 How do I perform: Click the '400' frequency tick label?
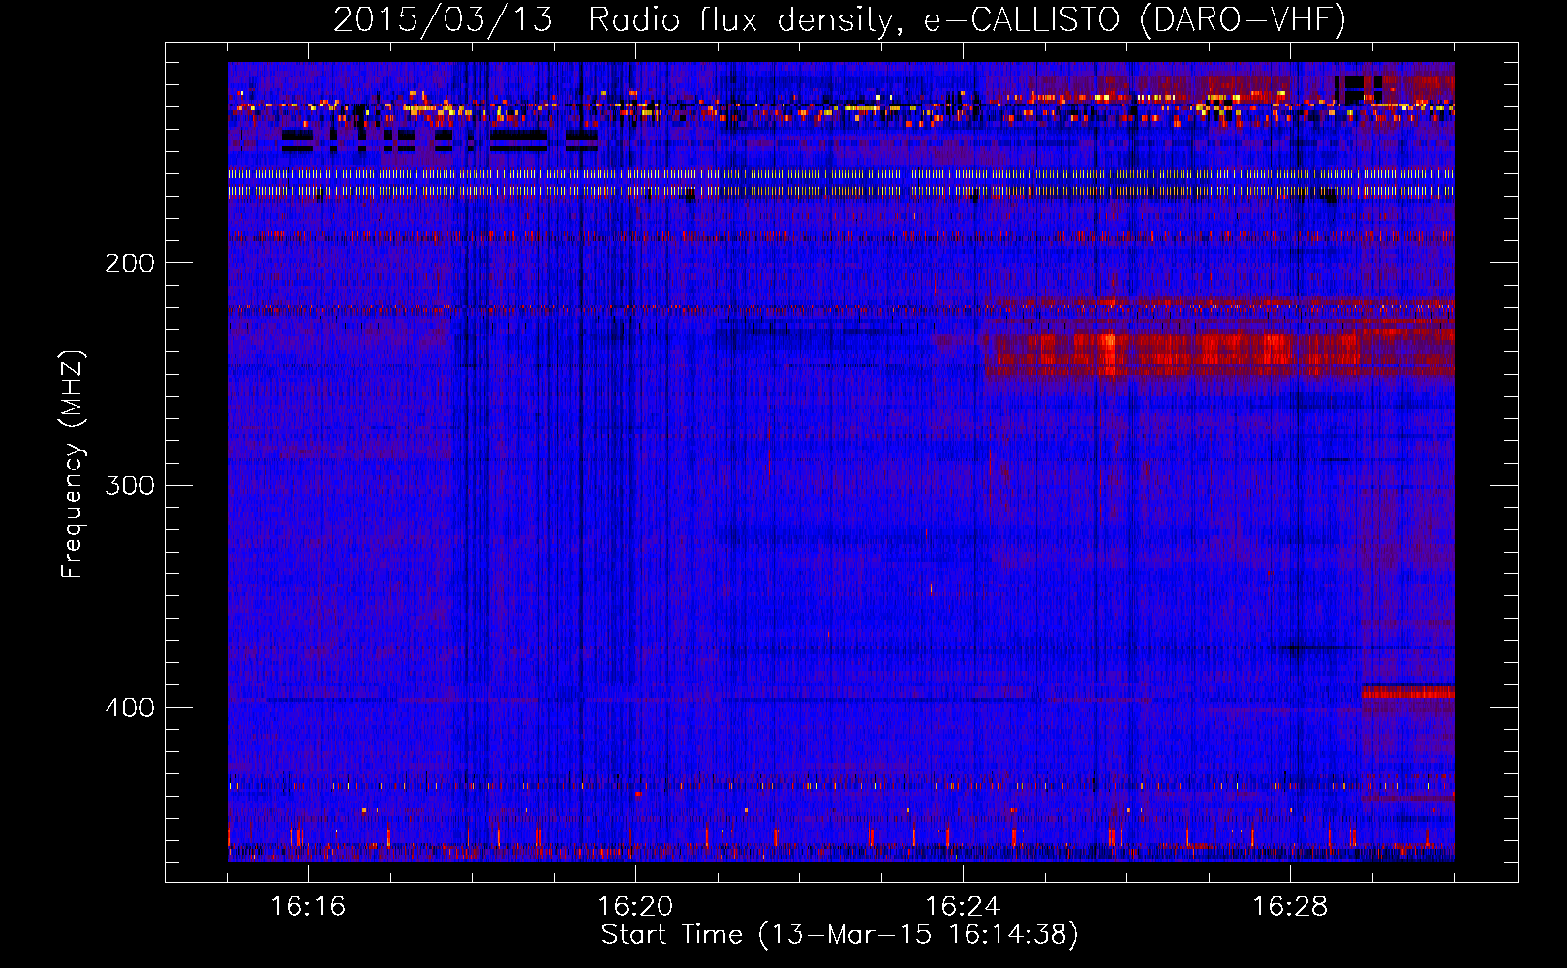tap(130, 708)
